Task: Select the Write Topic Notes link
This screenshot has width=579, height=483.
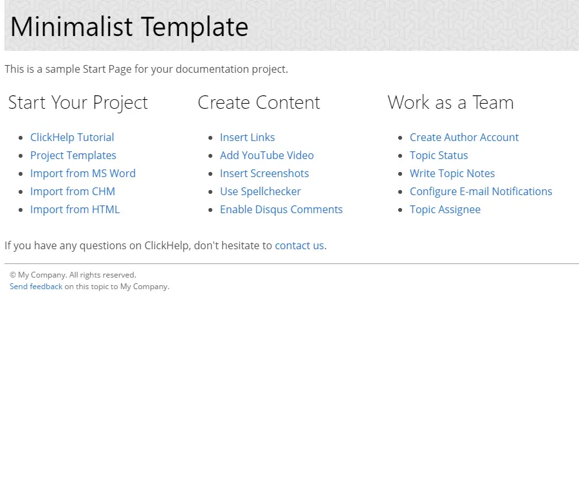Action: click(452, 173)
